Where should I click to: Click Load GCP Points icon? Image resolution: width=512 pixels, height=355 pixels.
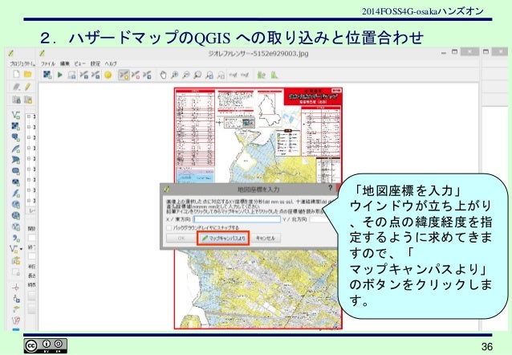(84, 75)
